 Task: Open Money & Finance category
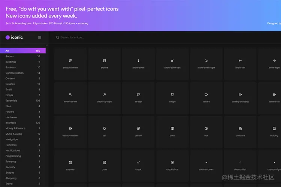23,128
